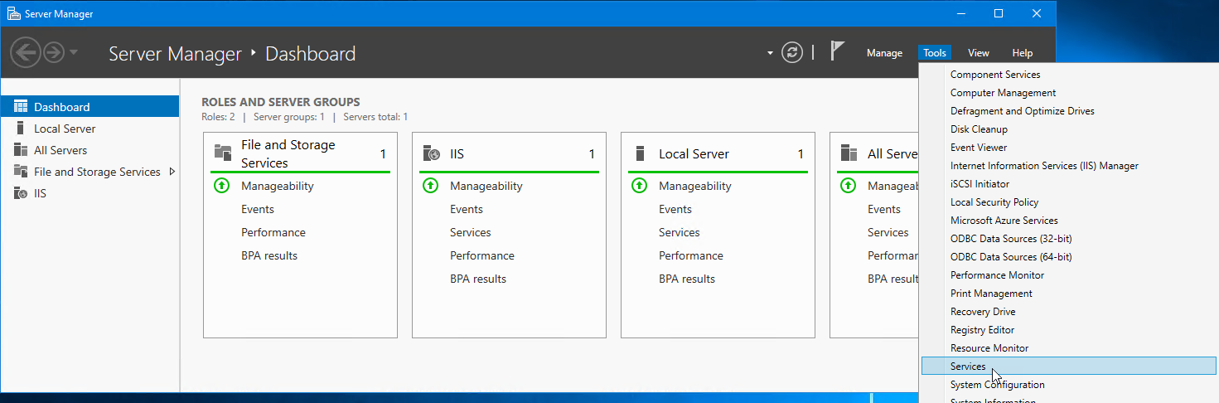The image size is (1219, 403).
Task: Click green Manageability status icon in IIS tile
Action: tap(430, 186)
